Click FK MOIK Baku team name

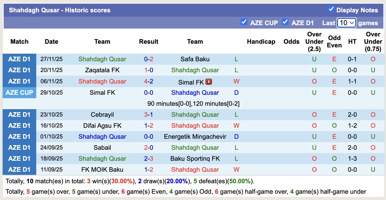click(102, 170)
